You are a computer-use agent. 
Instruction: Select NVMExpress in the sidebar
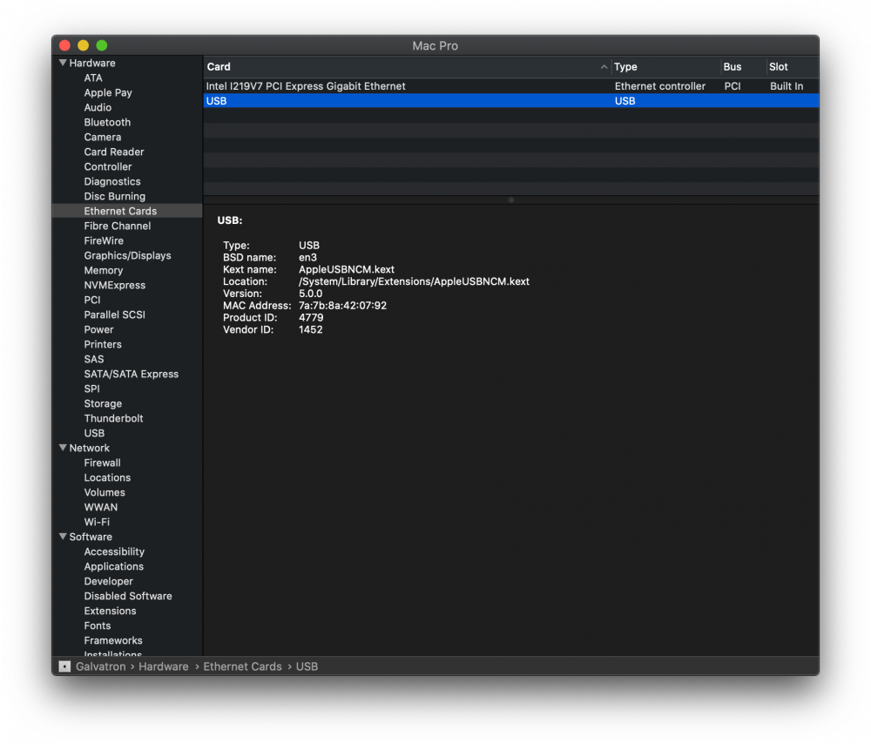114,285
